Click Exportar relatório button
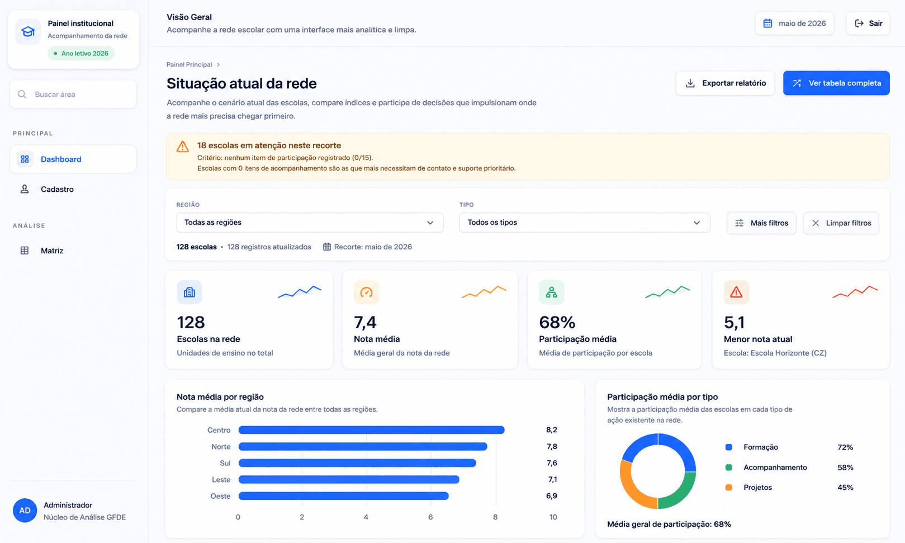The height and width of the screenshot is (543, 905). coord(725,83)
